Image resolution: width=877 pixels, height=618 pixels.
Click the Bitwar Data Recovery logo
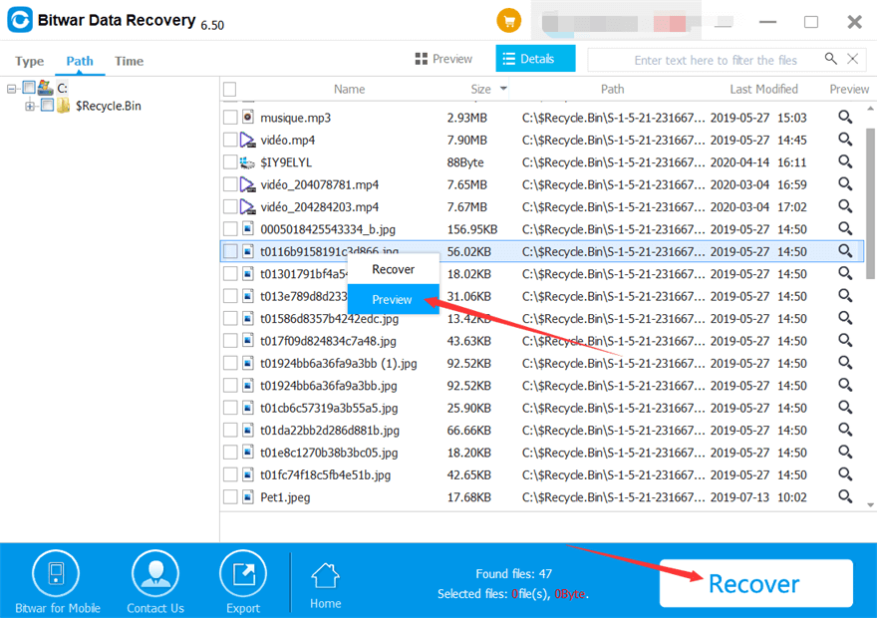click(x=20, y=20)
